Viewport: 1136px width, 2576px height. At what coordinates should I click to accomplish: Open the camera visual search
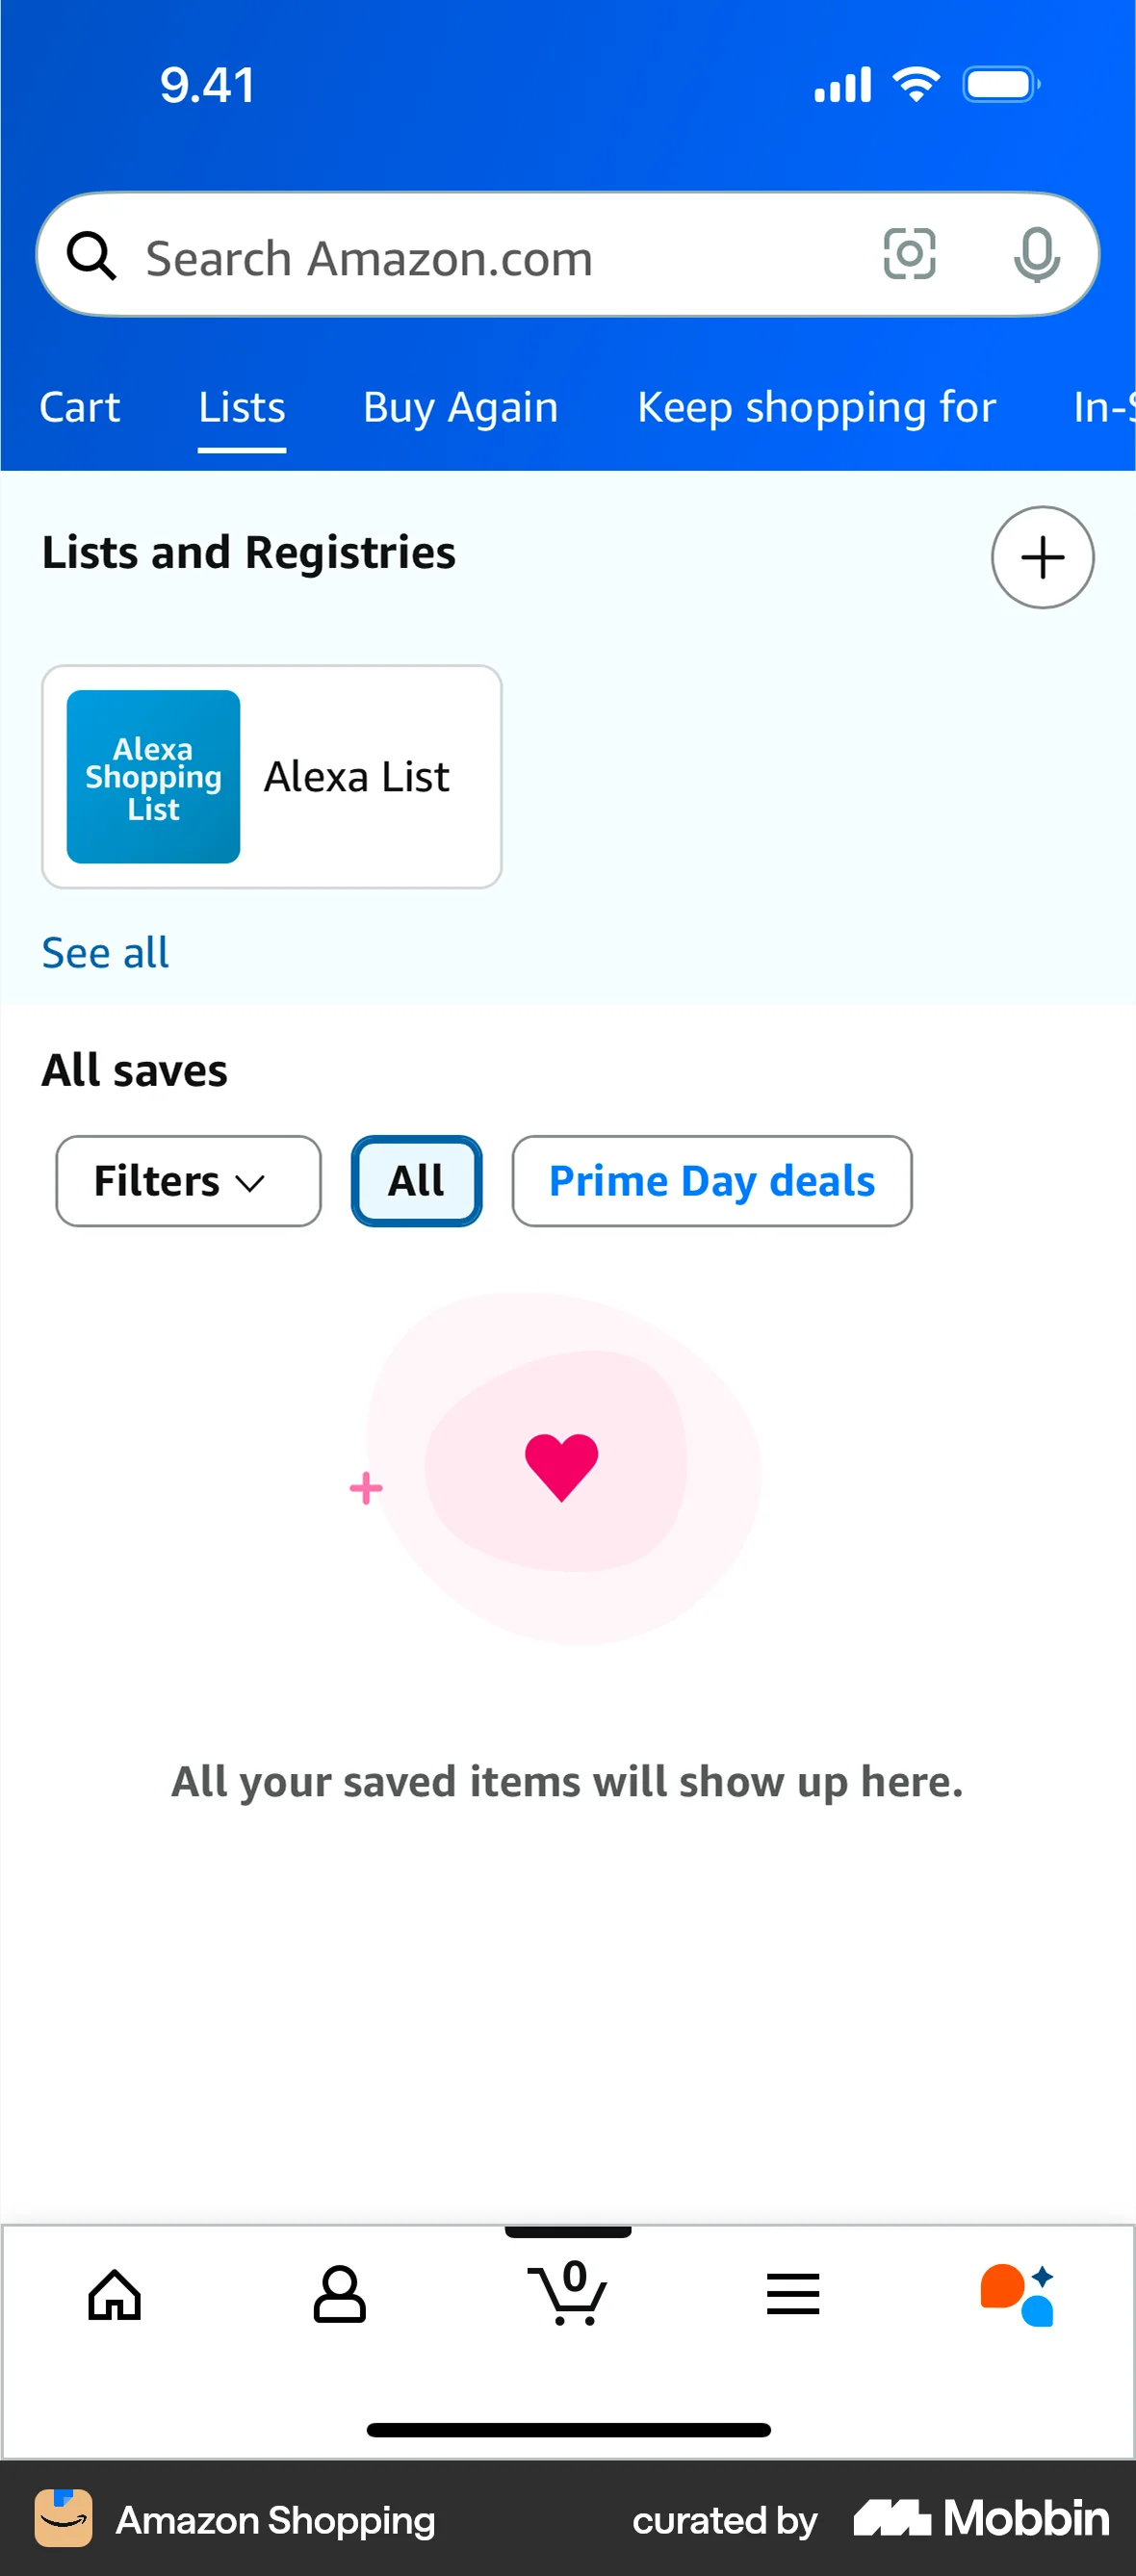pos(909,255)
